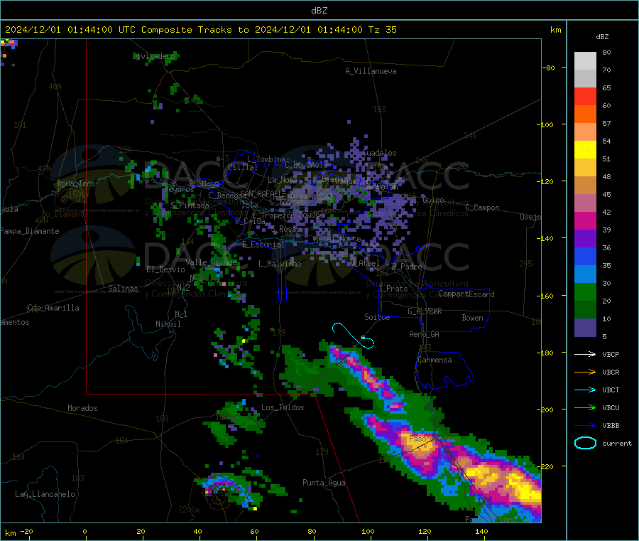Click the 'Tz 35' header value
Image resolution: width=639 pixels, height=541 pixels.
[382, 30]
